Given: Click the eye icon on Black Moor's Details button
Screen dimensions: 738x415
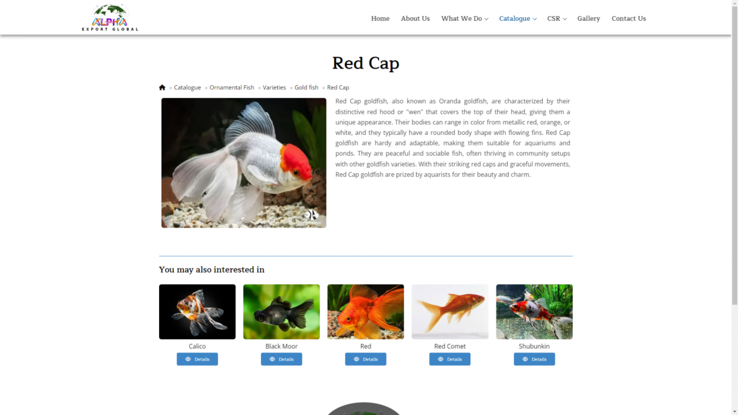Looking at the screenshot, I should 272,359.
